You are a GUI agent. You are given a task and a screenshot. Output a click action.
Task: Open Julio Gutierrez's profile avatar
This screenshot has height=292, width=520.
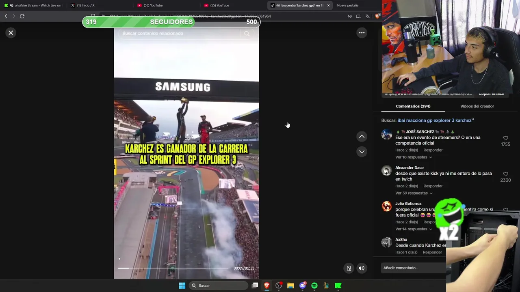click(387, 206)
